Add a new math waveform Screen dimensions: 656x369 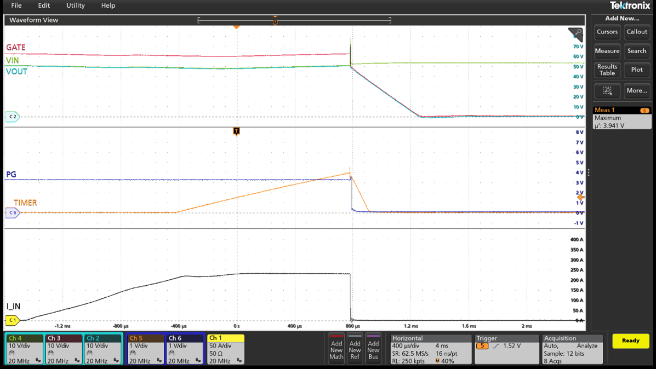pyautogui.click(x=336, y=348)
